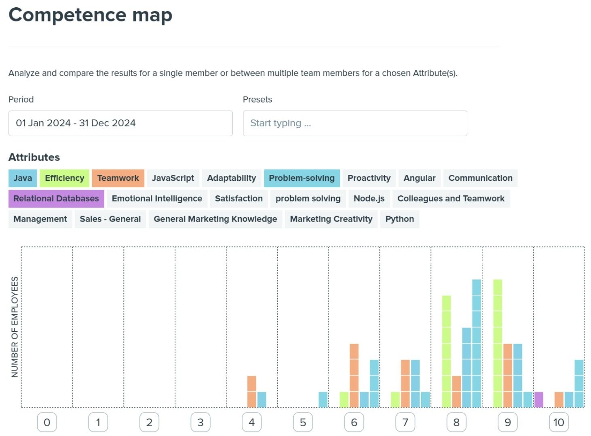Enable the Communication attribute filter
Viewport: 591px width, 436px height.
pyautogui.click(x=480, y=178)
